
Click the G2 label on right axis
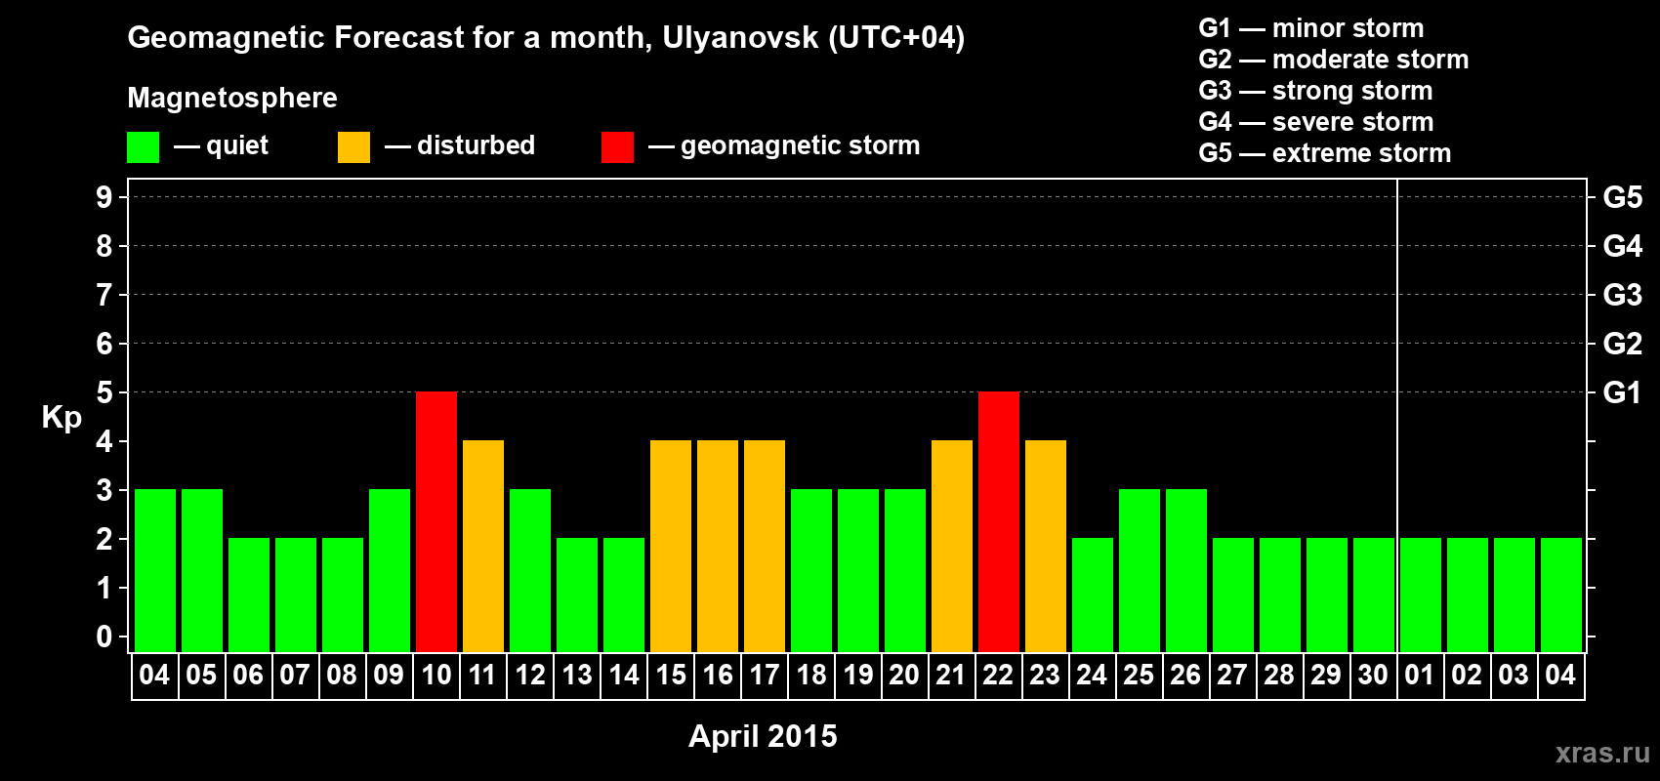(x=1622, y=344)
